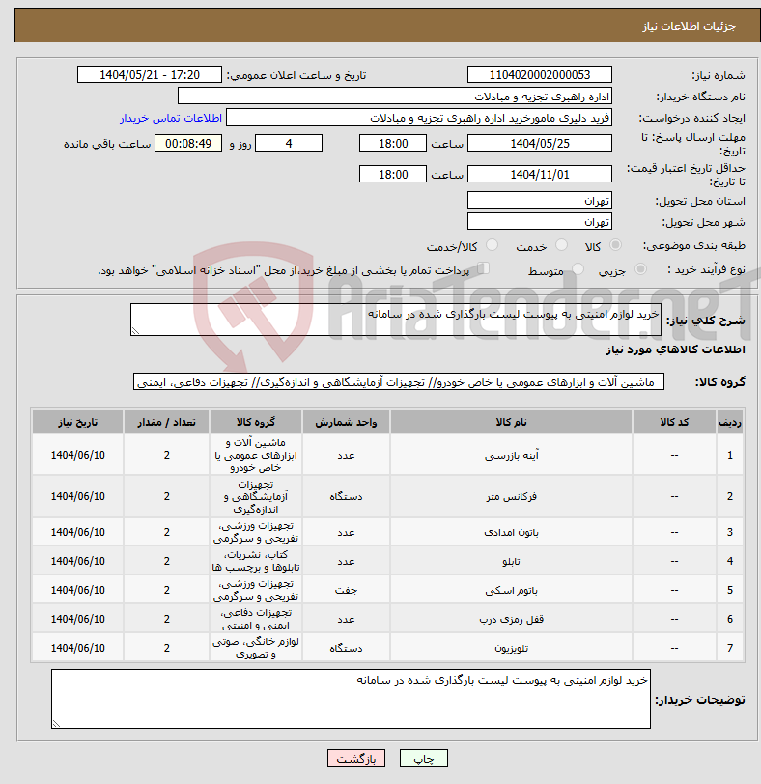Viewport: 761px width, 784px height.
Task: Click the remaining time field 00:08:49
Action: 188,144
